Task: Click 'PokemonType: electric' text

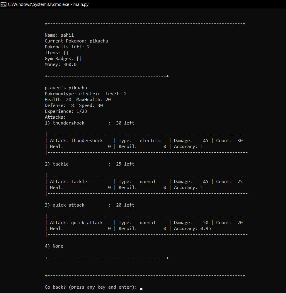Action: [x=72, y=94]
